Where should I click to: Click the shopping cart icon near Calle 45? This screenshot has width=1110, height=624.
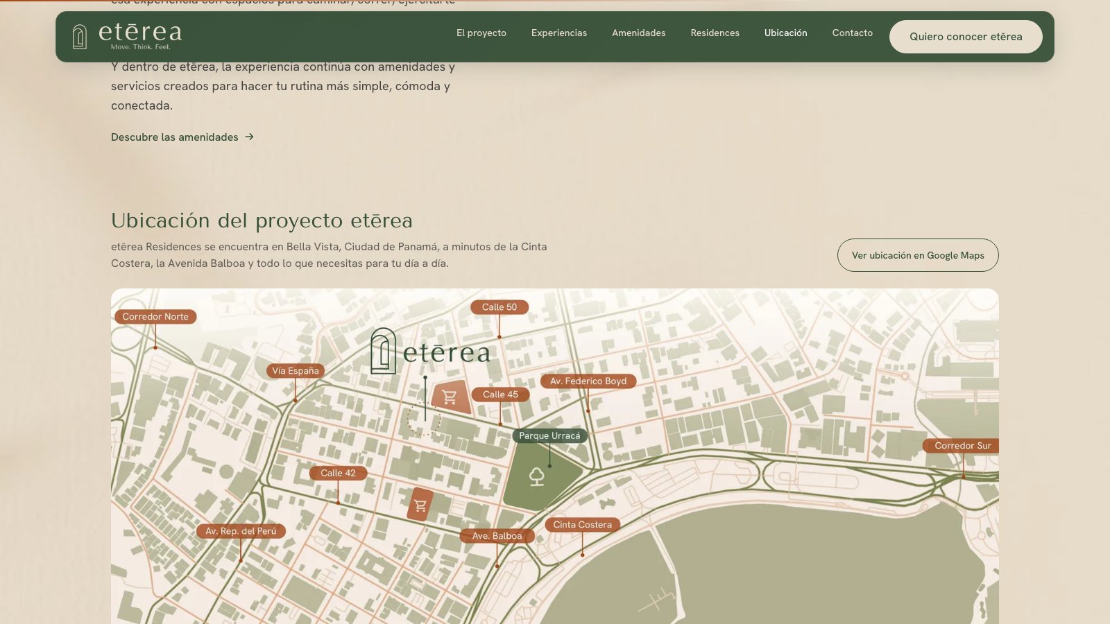click(450, 397)
